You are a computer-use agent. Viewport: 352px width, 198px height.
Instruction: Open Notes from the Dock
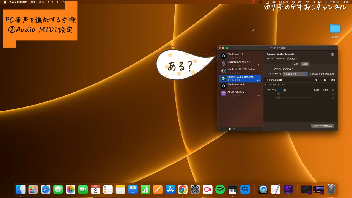(x=120, y=189)
